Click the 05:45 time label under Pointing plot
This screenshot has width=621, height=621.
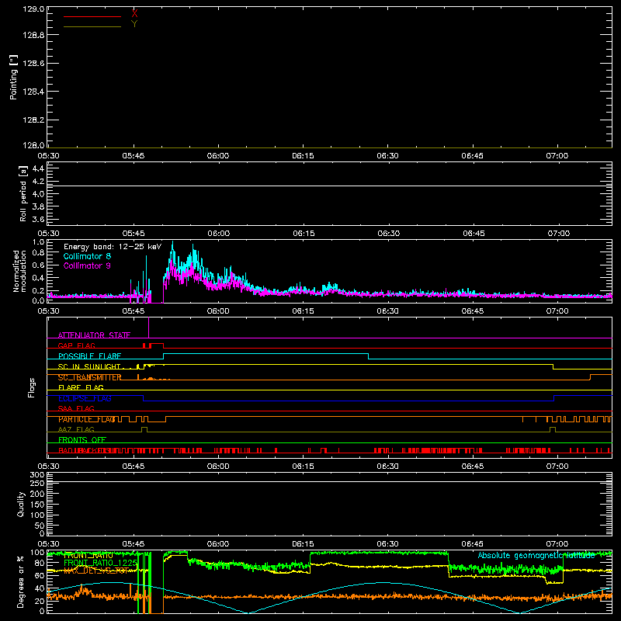point(134,156)
